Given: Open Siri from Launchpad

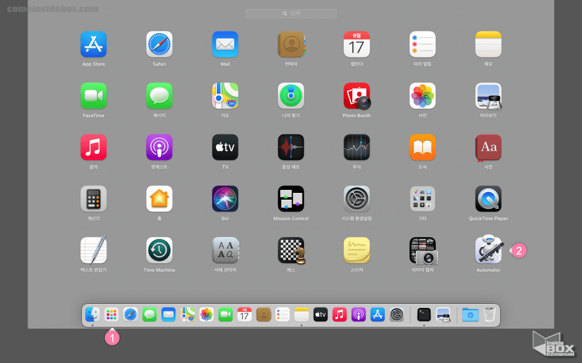Looking at the screenshot, I should [225, 199].
